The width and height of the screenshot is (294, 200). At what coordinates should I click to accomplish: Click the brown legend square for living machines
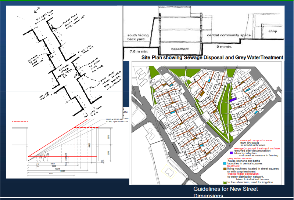225,168
